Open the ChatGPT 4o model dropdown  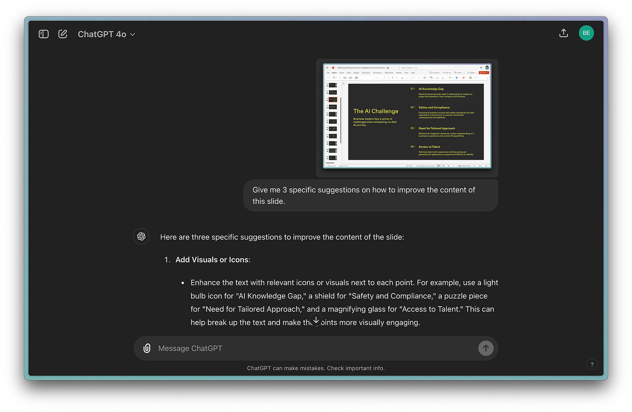pyautogui.click(x=106, y=34)
